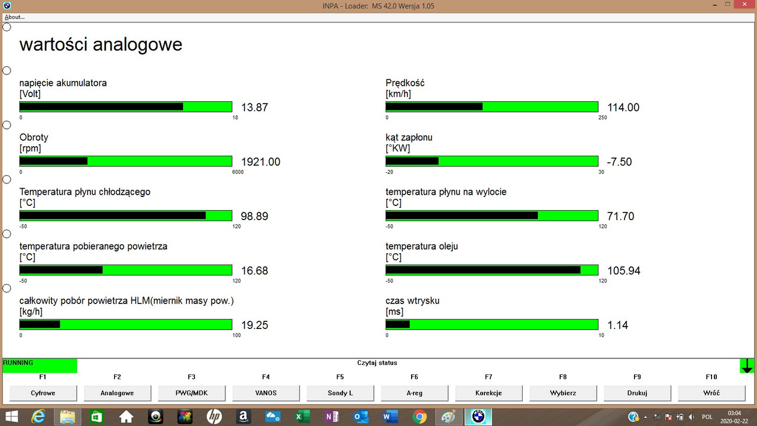757x426 pixels.
Task: Select the circle above 'temperatura pobieranego powietrza'
Action: [x=7, y=234]
